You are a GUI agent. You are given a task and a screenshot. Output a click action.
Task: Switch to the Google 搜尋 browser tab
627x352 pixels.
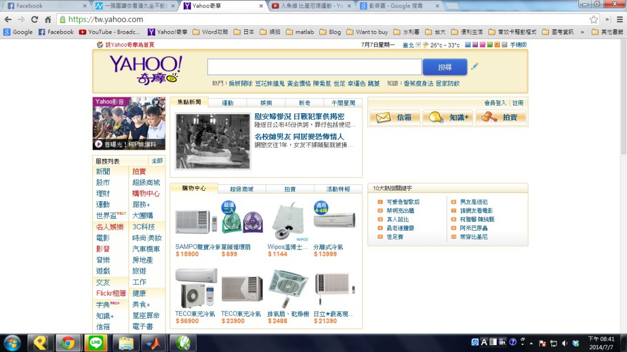coord(399,6)
